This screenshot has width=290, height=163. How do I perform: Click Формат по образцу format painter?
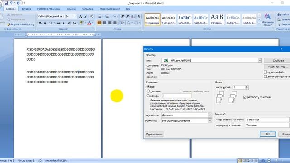click(20, 24)
